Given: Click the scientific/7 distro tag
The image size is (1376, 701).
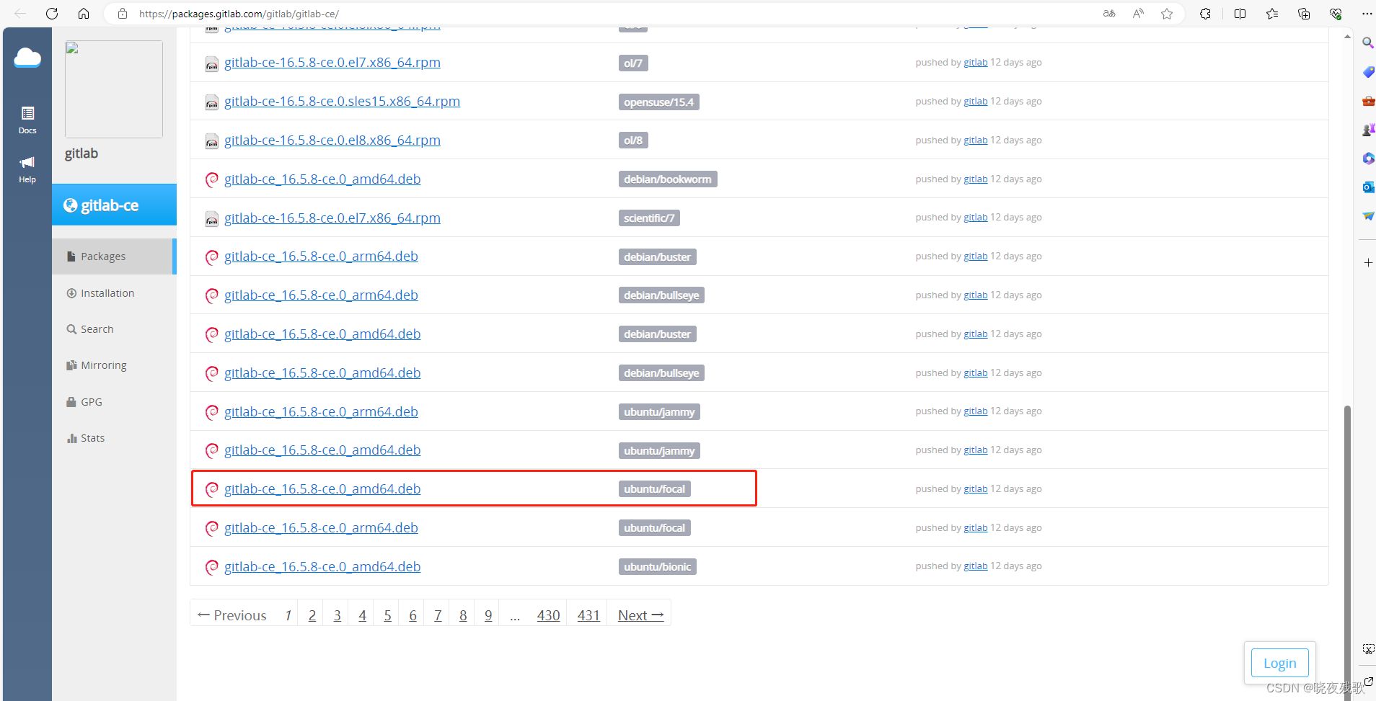Looking at the screenshot, I should point(649,218).
